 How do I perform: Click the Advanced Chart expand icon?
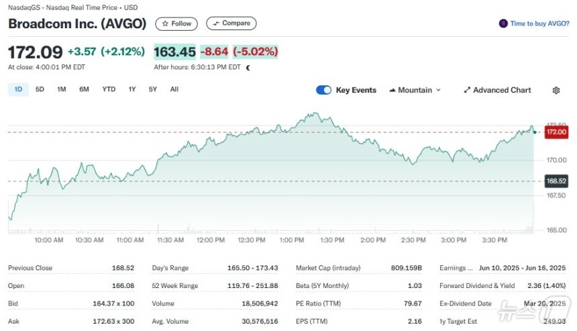(467, 90)
